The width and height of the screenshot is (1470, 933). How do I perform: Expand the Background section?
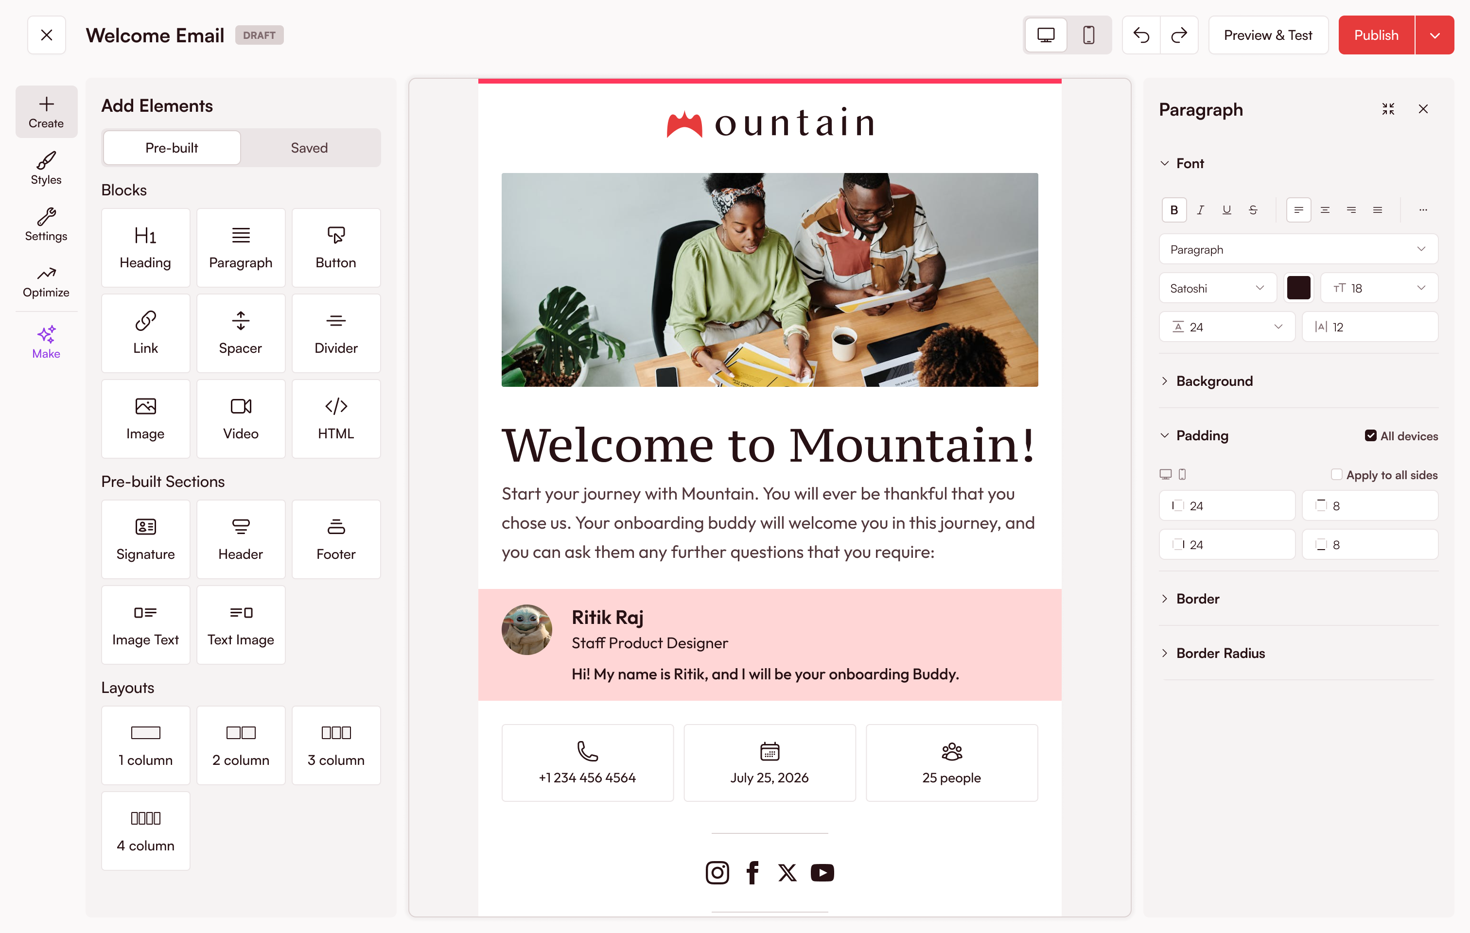[1164, 381]
